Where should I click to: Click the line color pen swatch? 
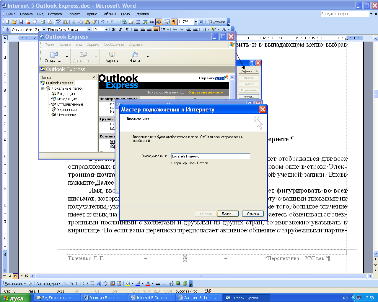point(138,283)
